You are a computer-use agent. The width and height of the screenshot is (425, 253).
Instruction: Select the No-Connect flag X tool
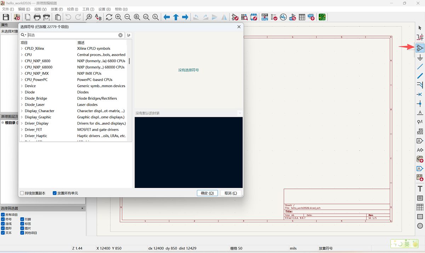[x=420, y=94]
